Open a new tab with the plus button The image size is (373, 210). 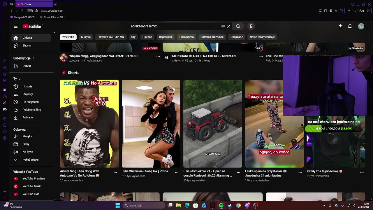pyautogui.click(x=55, y=4)
